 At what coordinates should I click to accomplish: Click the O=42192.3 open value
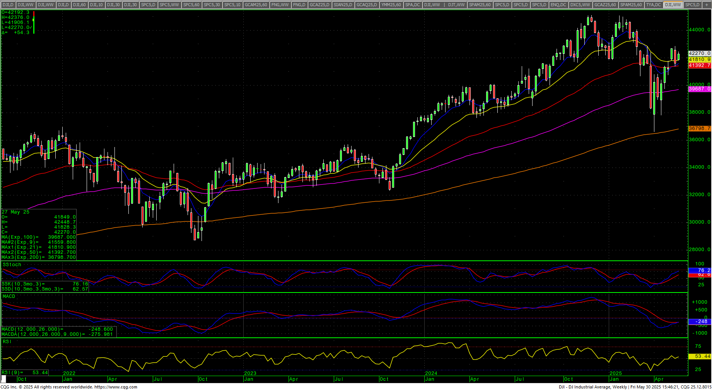[x=15, y=12]
